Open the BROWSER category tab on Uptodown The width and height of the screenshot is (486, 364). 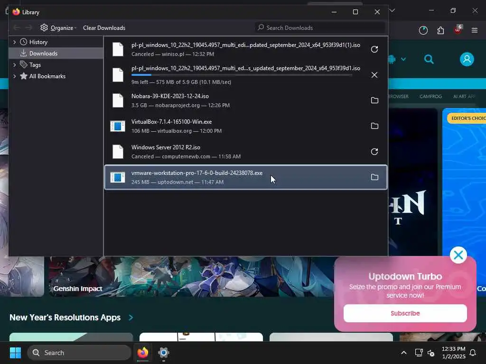pos(398,97)
